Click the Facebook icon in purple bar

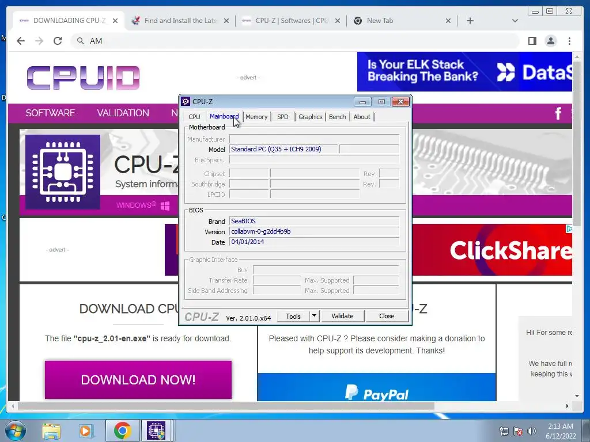tap(558, 113)
